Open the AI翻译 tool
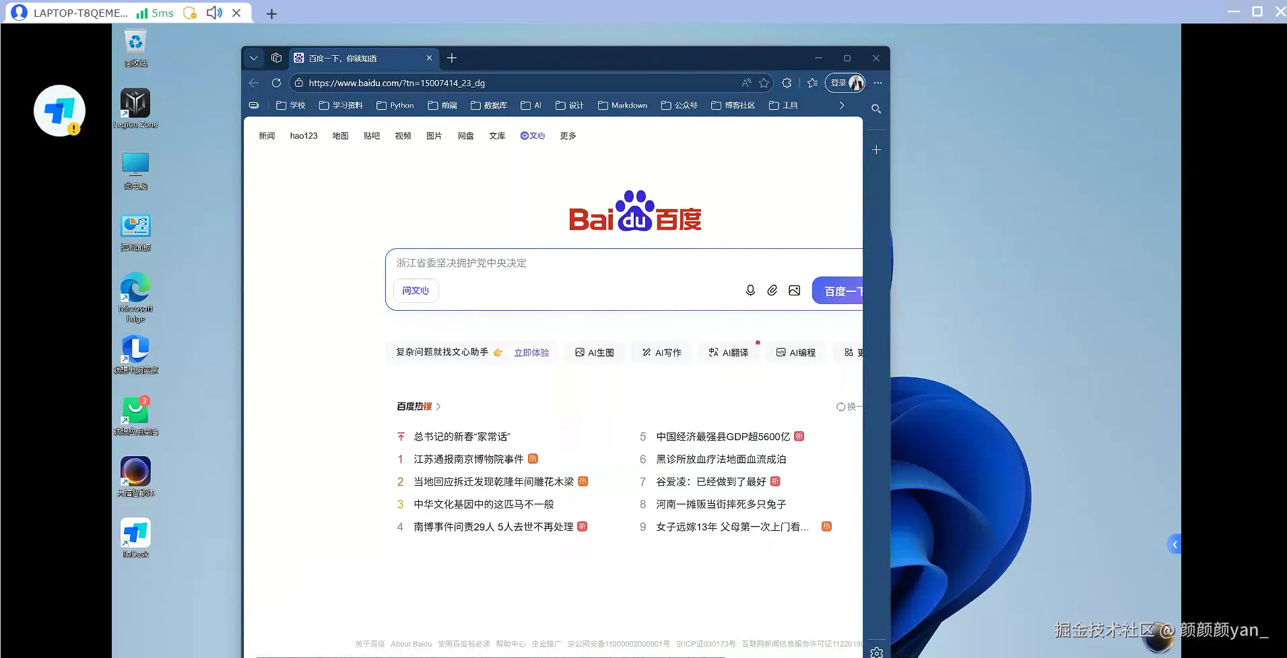 pyautogui.click(x=729, y=353)
